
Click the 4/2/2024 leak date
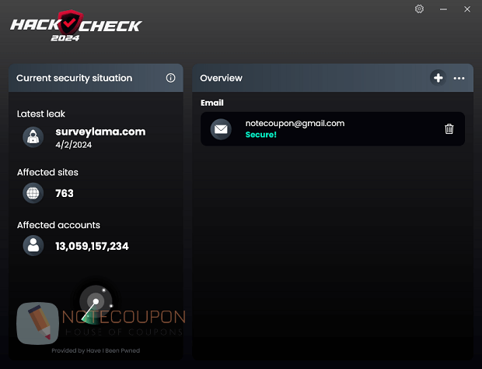pos(74,145)
